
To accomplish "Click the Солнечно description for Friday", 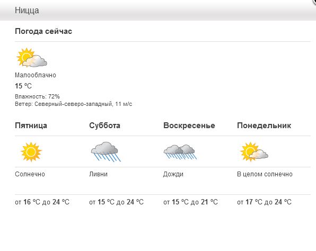I will click(30, 174).
